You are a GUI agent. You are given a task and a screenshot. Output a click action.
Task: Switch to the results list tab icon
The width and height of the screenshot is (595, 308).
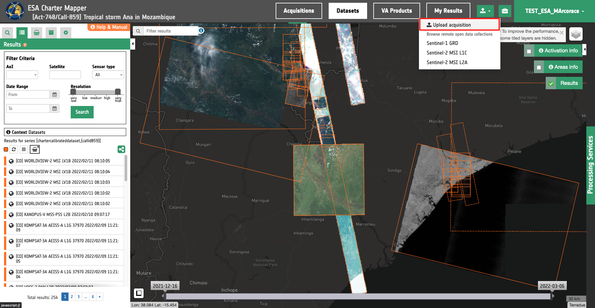coord(22,33)
